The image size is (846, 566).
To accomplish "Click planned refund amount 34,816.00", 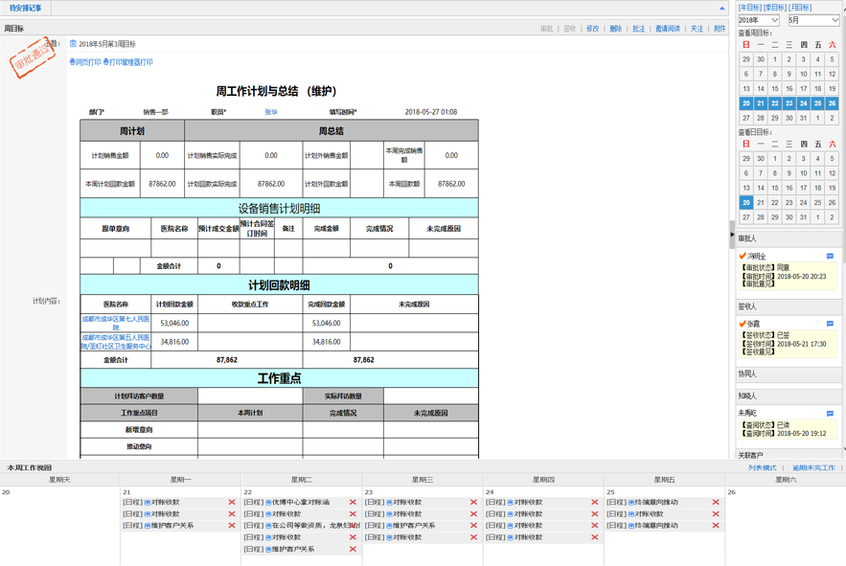I will 174,342.
